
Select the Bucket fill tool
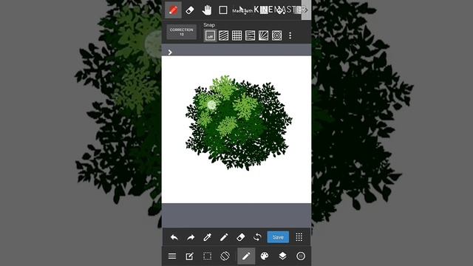tap(281, 10)
